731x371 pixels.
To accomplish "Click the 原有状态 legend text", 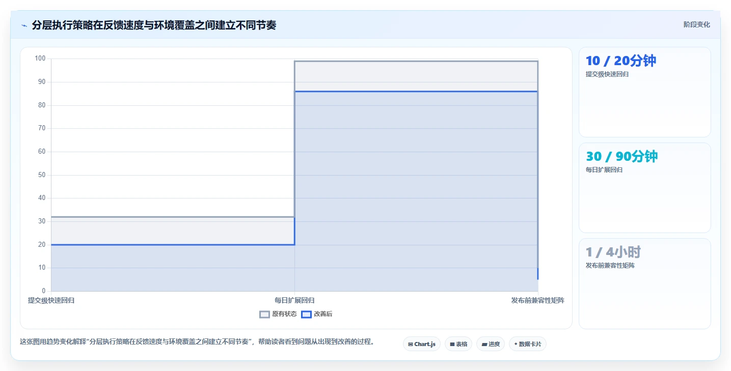I will [284, 314].
